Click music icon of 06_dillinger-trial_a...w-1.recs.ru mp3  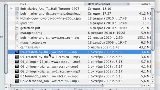point(17,71)
